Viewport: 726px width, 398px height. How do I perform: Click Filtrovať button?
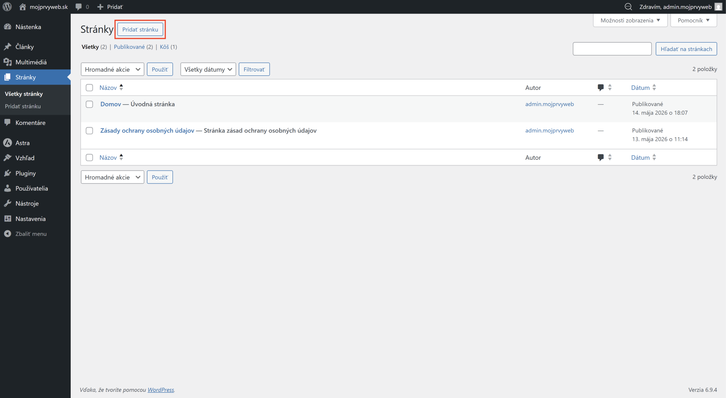pos(254,69)
